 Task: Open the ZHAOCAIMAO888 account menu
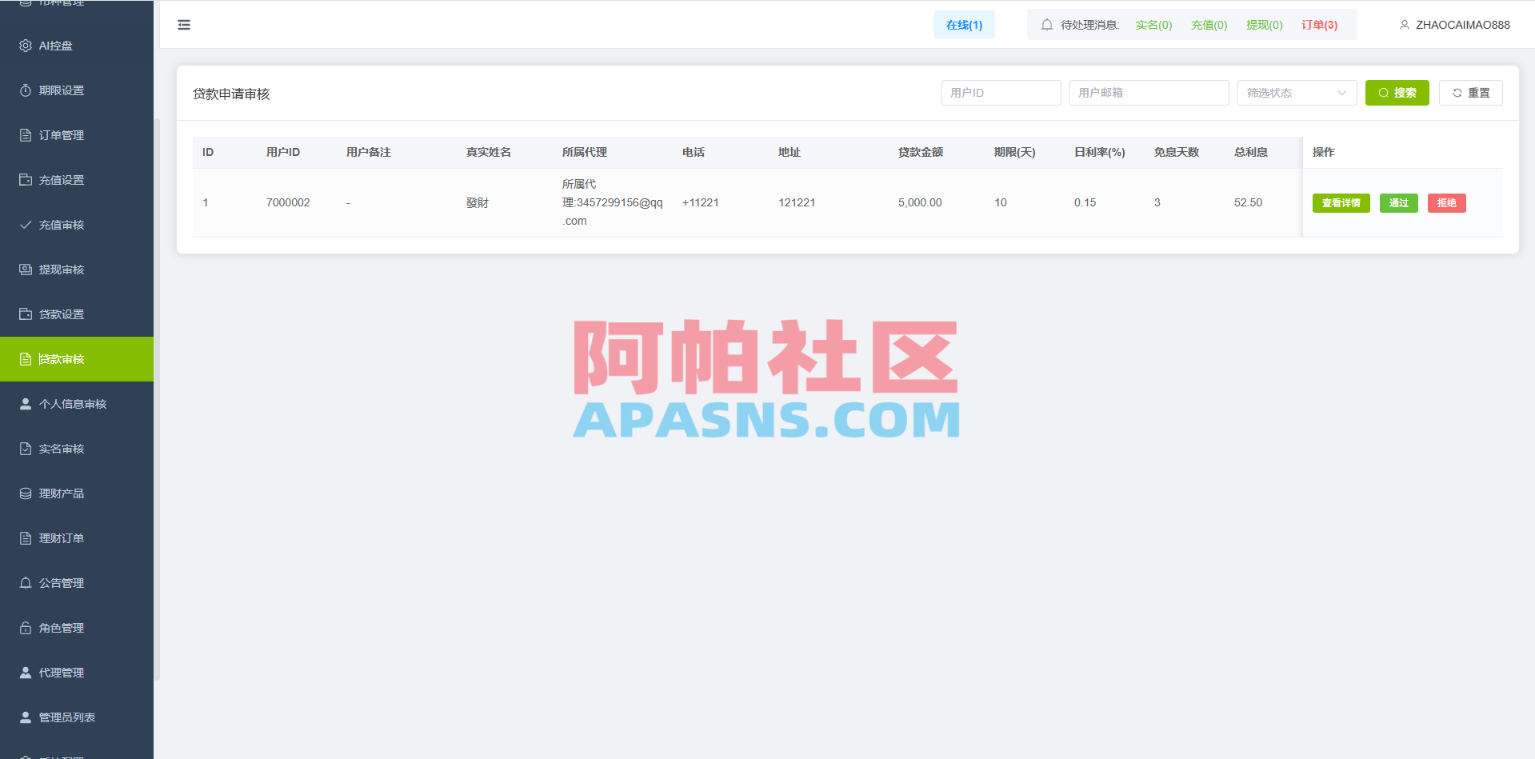pos(1455,25)
